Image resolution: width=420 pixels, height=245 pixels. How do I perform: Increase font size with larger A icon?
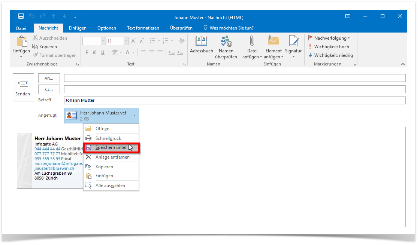point(133,41)
